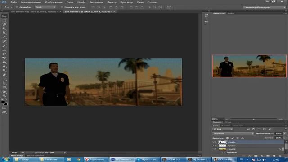Select the Pen tool
288x162 pixels.
(x=4, y=75)
